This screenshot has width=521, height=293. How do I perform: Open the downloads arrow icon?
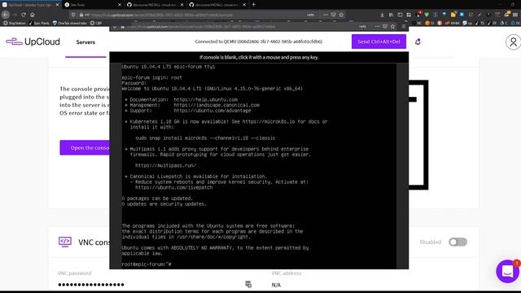pyautogui.click(x=382, y=15)
